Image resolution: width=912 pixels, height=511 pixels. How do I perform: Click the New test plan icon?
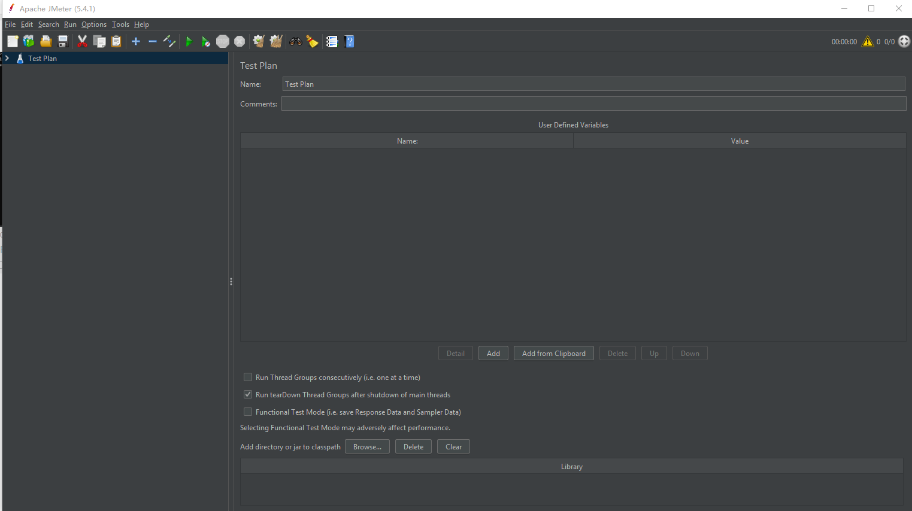[13, 41]
